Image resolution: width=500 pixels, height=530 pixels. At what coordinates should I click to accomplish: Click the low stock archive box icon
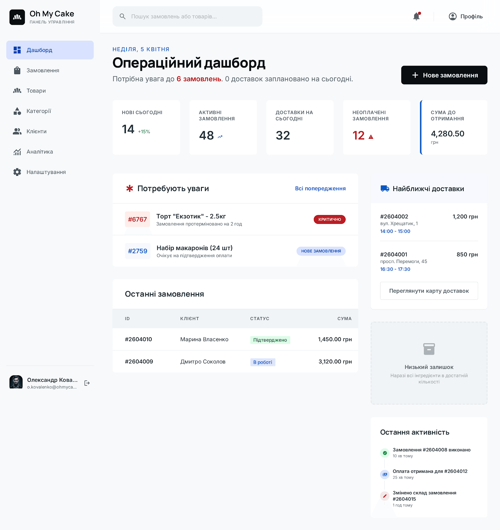pos(429,349)
